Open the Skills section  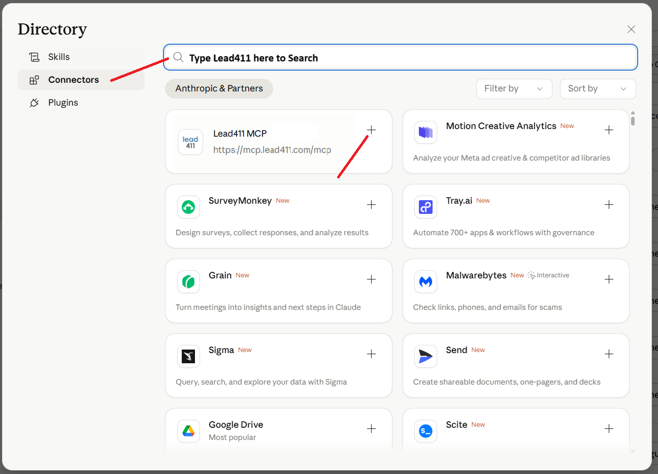81,57
